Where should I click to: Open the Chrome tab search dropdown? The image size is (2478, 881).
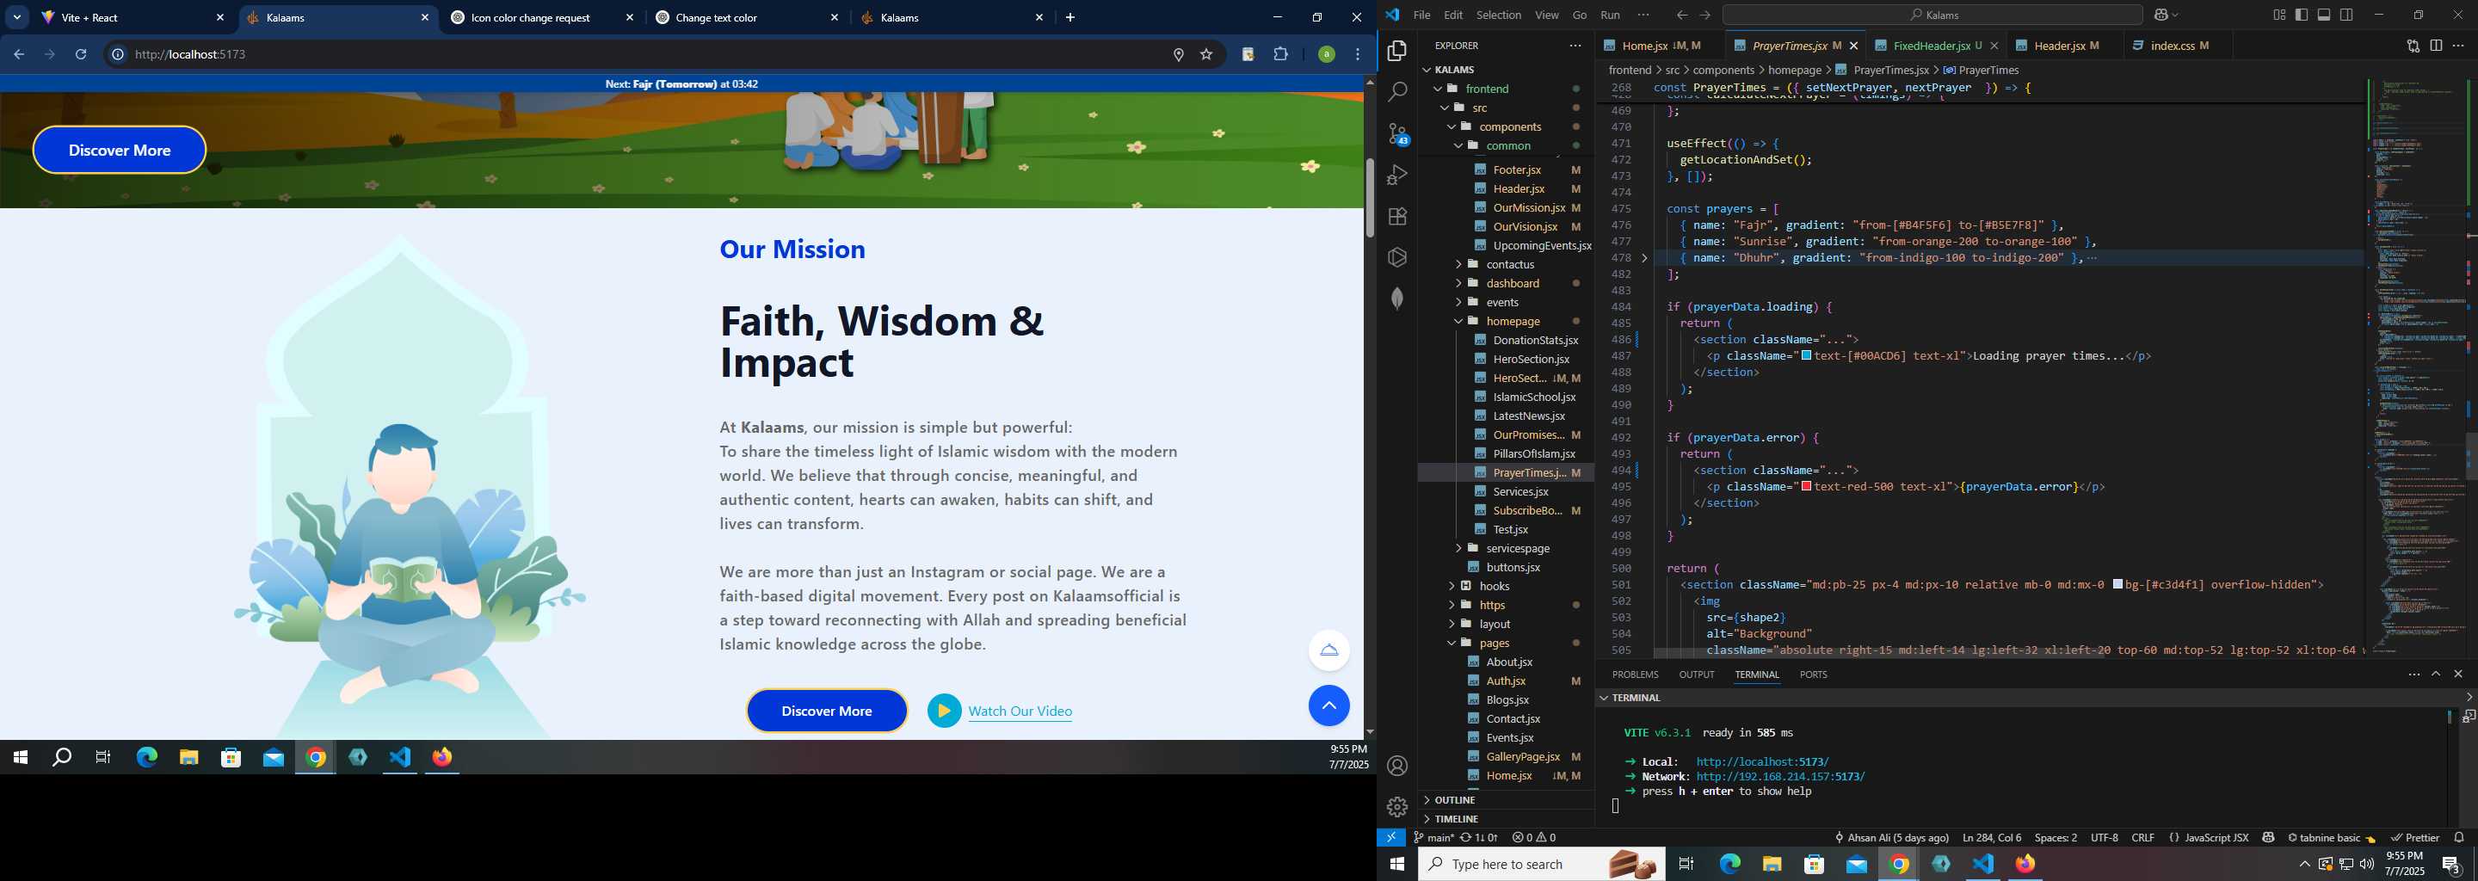click(x=17, y=17)
